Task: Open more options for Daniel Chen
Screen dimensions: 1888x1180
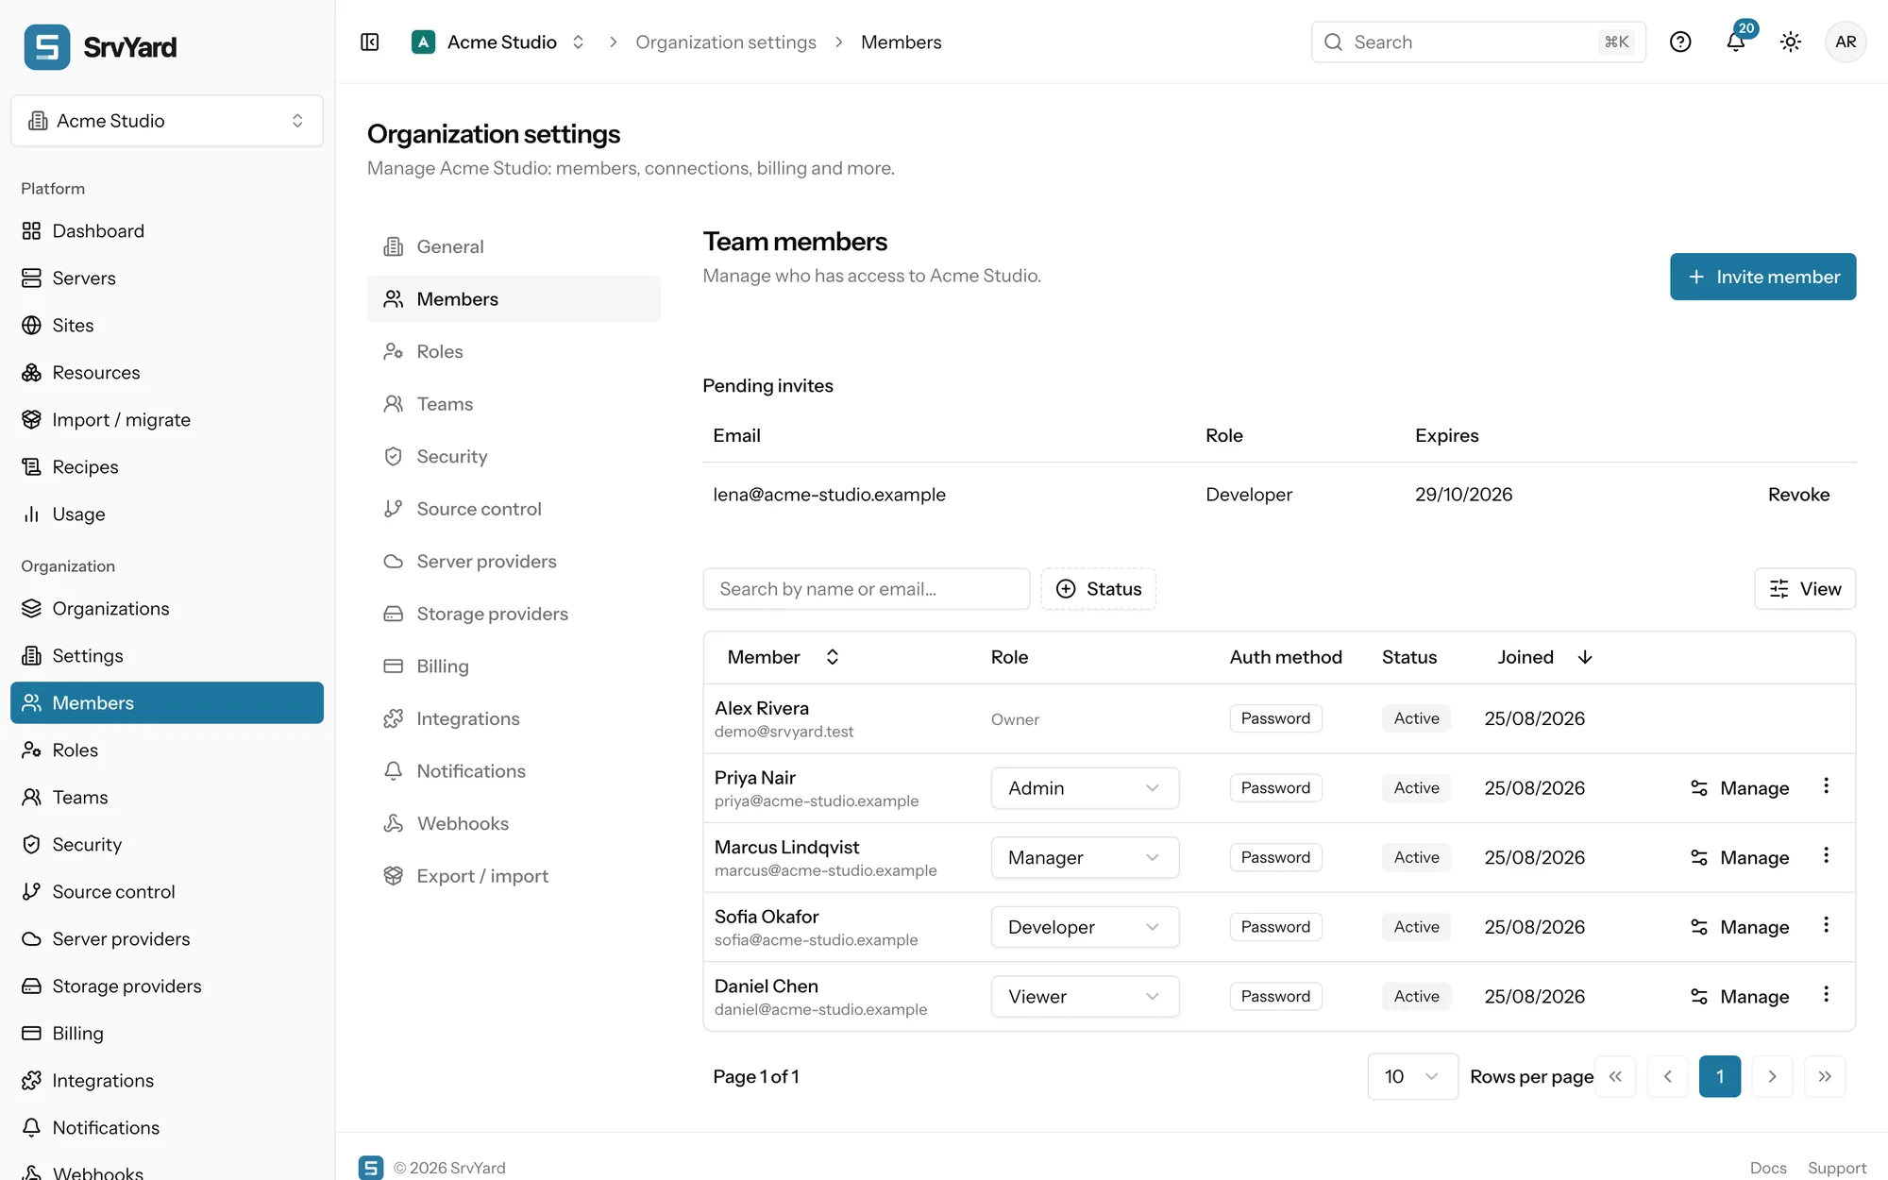Action: (x=1826, y=995)
